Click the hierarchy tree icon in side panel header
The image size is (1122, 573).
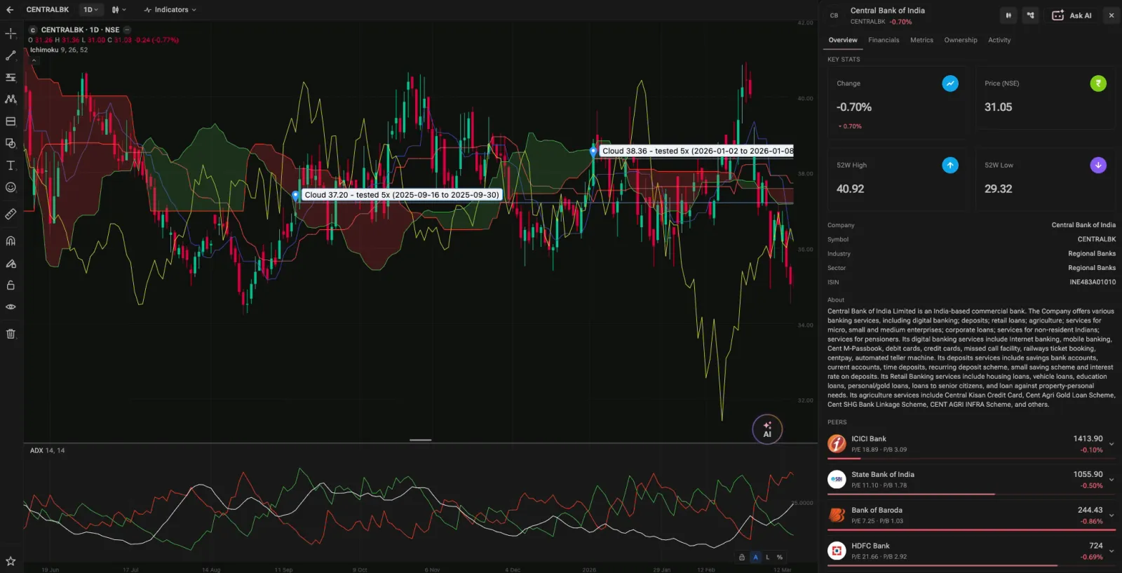[x=1030, y=15]
